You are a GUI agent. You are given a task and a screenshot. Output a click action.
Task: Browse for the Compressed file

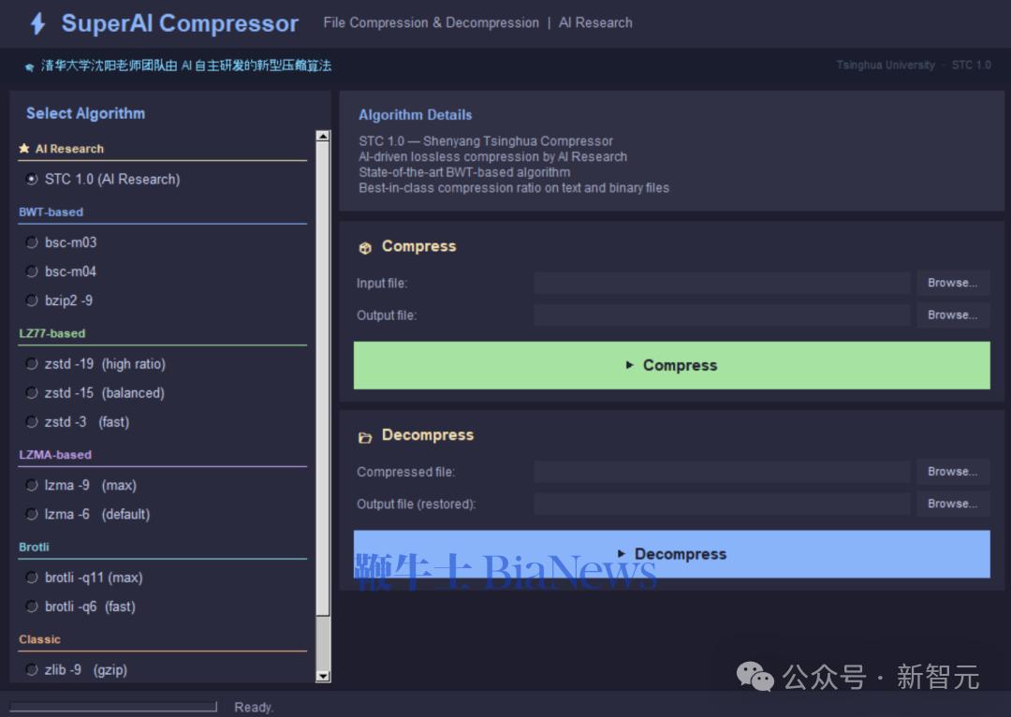953,472
